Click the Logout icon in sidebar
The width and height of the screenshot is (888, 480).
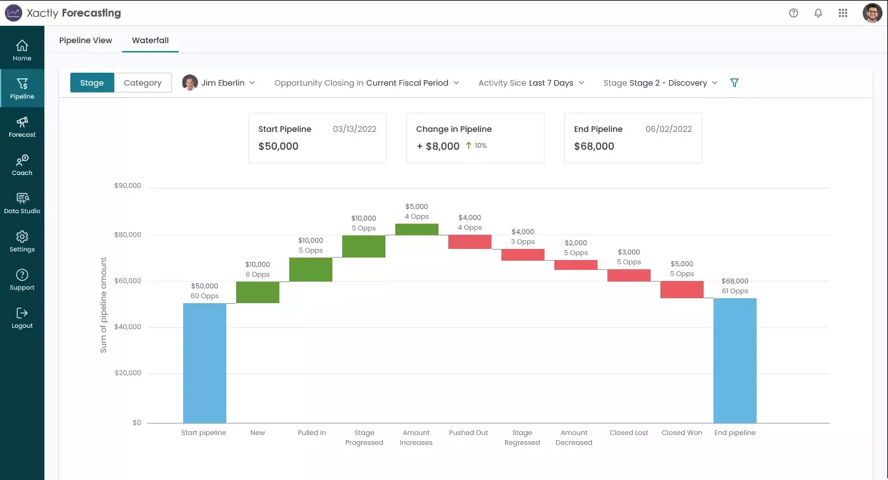pos(22,314)
